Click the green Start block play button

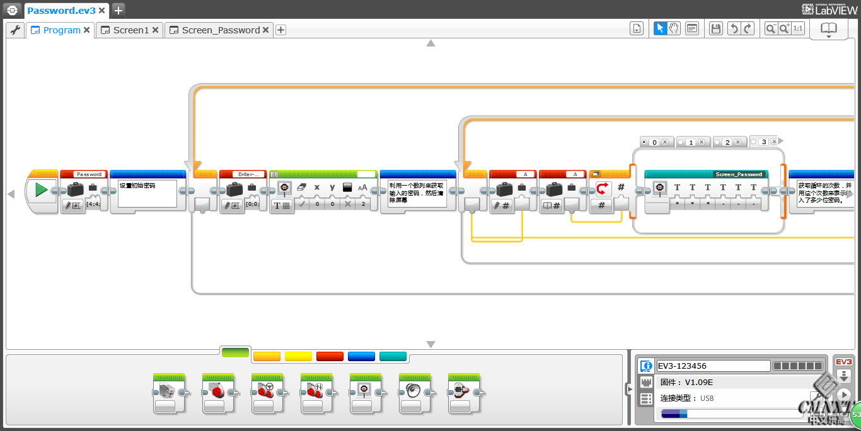tap(42, 189)
